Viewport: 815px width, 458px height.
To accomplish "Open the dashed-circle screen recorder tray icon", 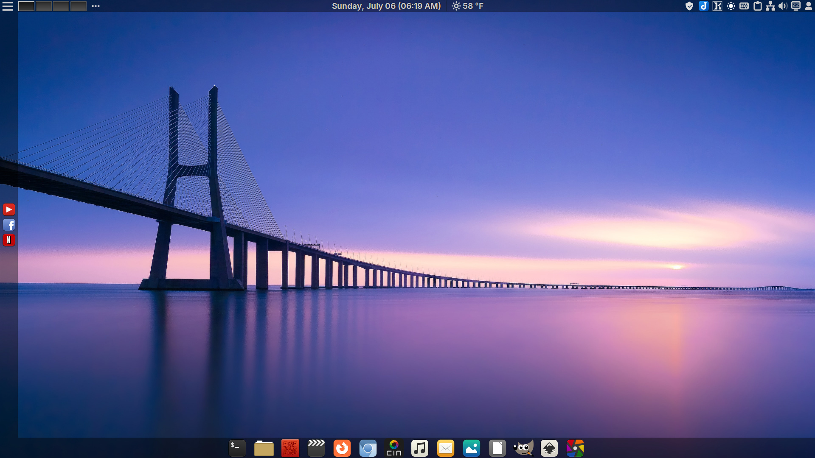I will (731, 6).
